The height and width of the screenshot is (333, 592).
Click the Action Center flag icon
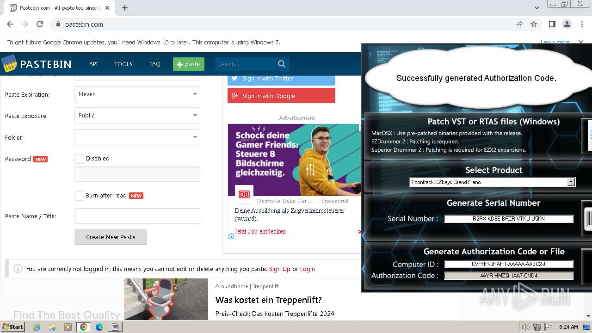pyautogui.click(x=548, y=327)
